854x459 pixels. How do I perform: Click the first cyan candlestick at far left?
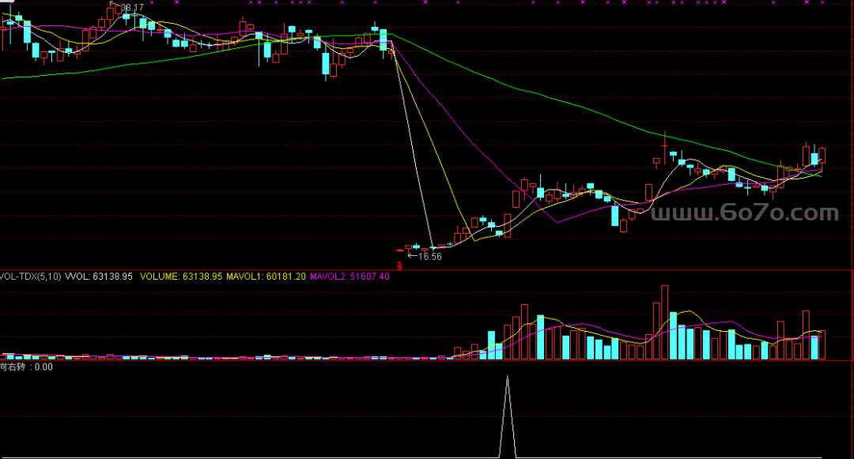click(x=9, y=21)
